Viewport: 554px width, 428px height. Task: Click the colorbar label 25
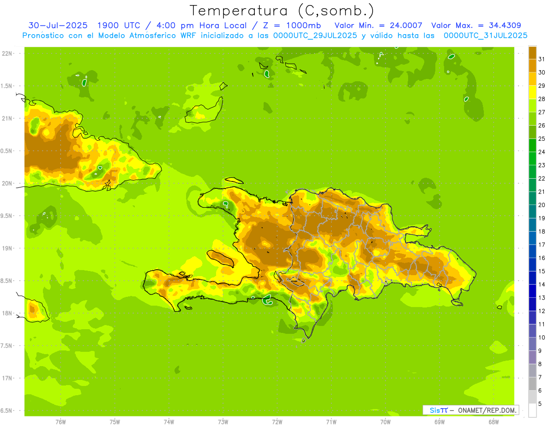pyautogui.click(x=542, y=139)
